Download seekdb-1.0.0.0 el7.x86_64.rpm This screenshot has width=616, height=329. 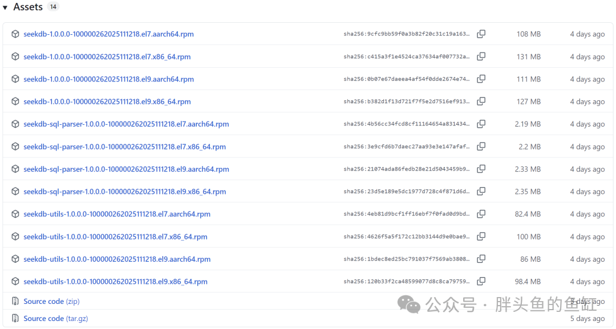point(107,56)
